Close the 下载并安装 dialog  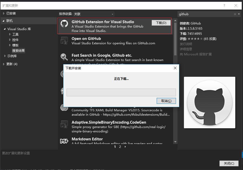coord(175,68)
